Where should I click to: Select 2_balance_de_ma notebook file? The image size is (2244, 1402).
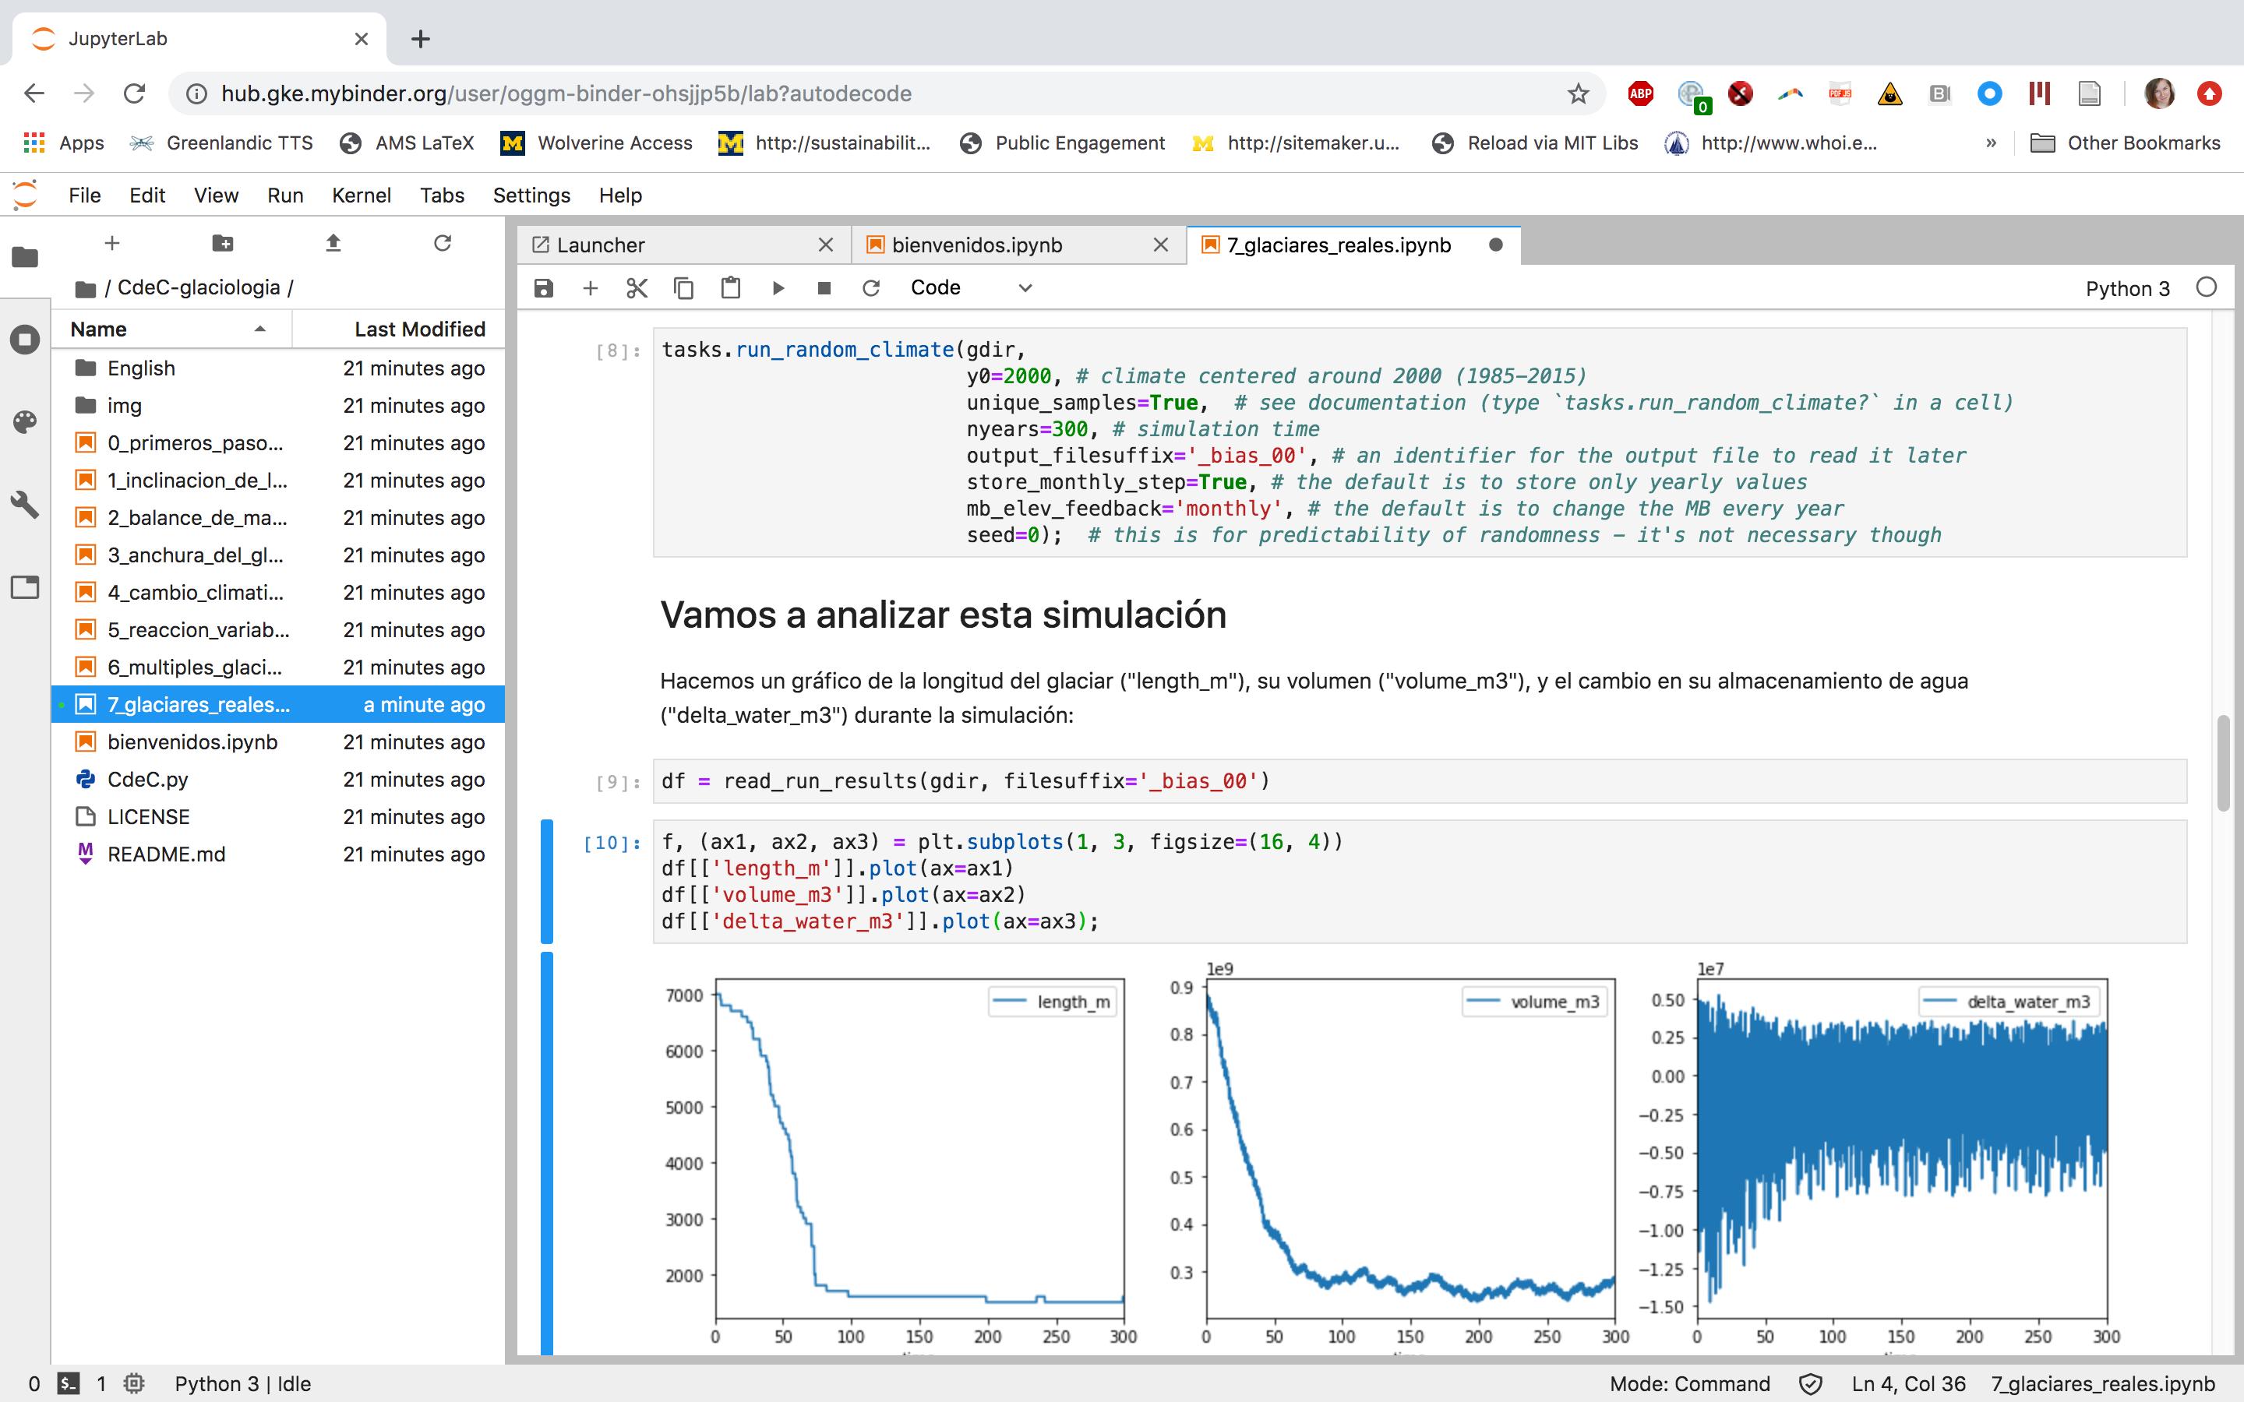click(278, 517)
